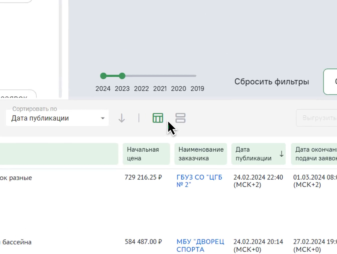Click the dropdown arrow for 'Дата публикации' sort

coord(103,118)
